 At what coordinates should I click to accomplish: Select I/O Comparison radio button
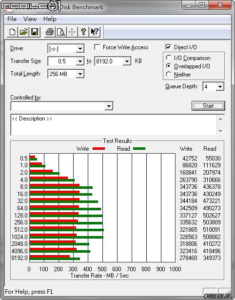click(x=169, y=58)
